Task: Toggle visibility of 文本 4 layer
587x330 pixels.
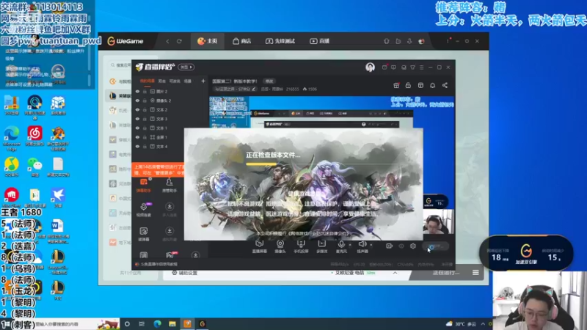Action: 137,146
